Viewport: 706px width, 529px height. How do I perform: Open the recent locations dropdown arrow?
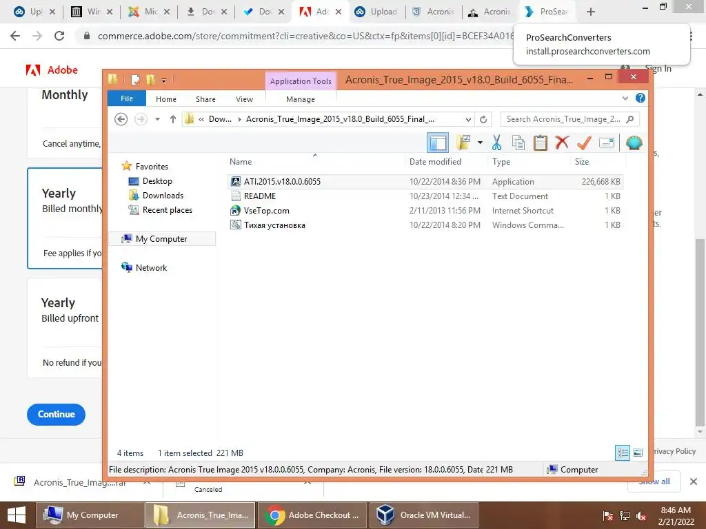click(157, 119)
